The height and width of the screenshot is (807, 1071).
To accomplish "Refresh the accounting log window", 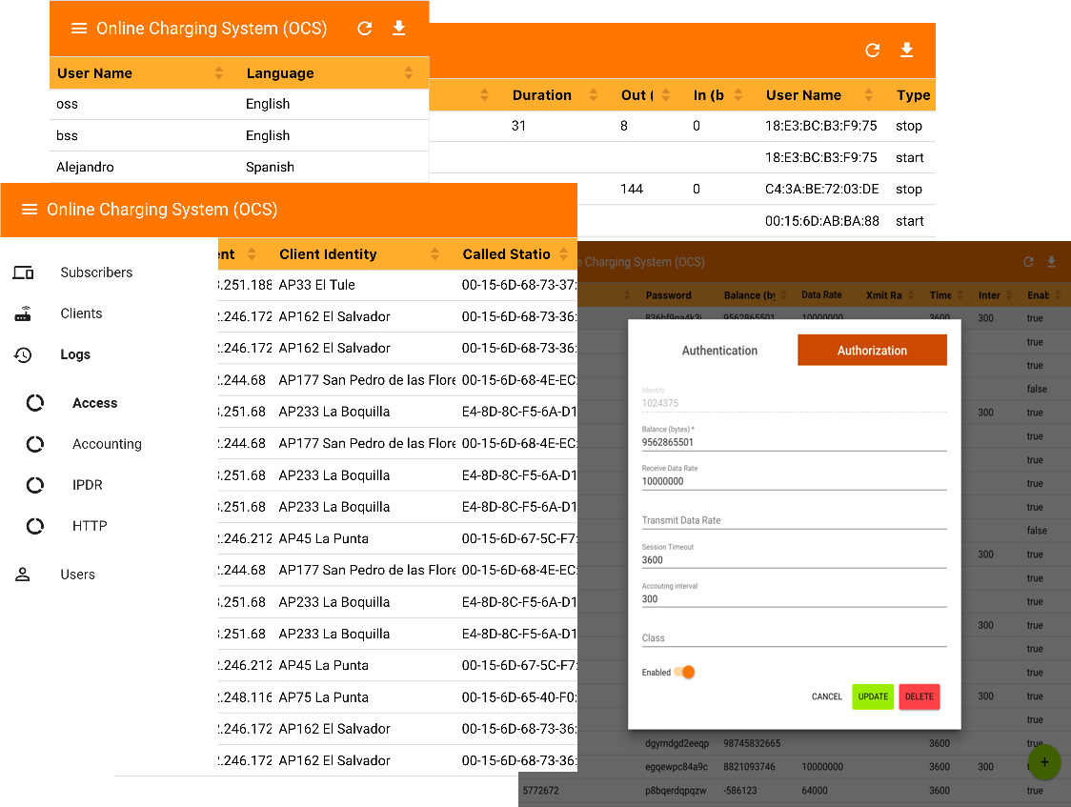I will 872,50.
